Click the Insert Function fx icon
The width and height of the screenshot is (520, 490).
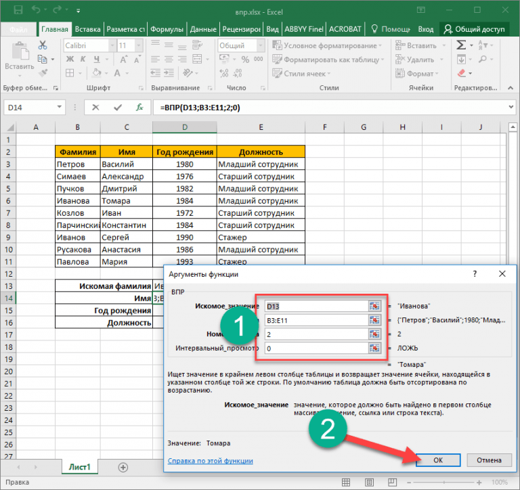click(139, 107)
